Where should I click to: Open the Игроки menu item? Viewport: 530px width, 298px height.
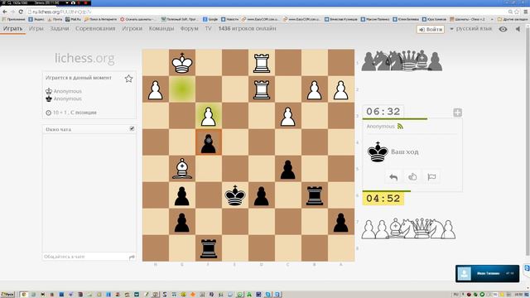tap(132, 29)
